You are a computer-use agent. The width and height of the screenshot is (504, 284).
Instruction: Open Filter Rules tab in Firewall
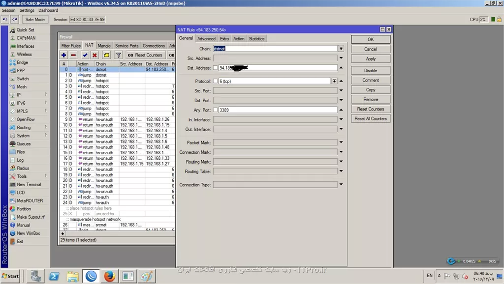[71, 46]
